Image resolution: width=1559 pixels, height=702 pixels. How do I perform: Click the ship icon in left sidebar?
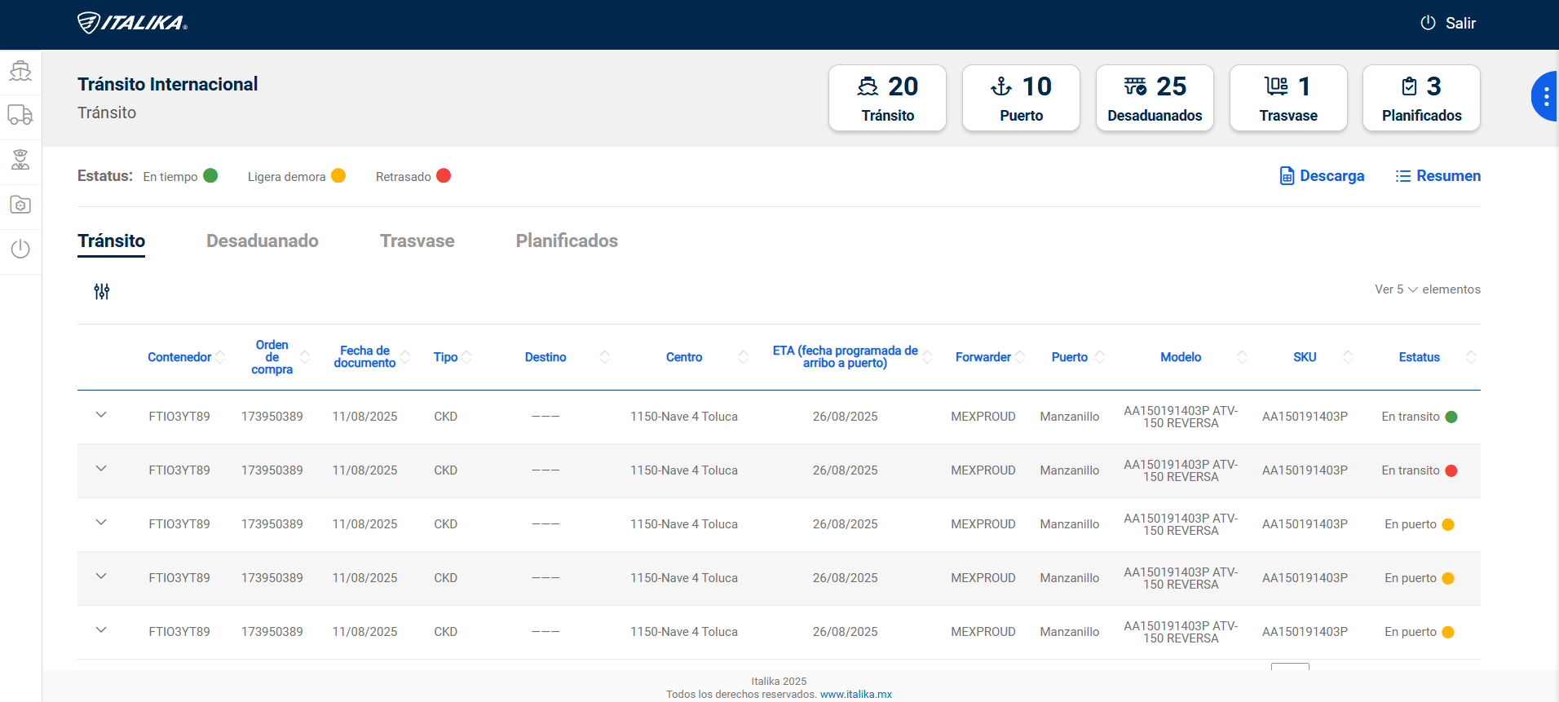tap(20, 72)
